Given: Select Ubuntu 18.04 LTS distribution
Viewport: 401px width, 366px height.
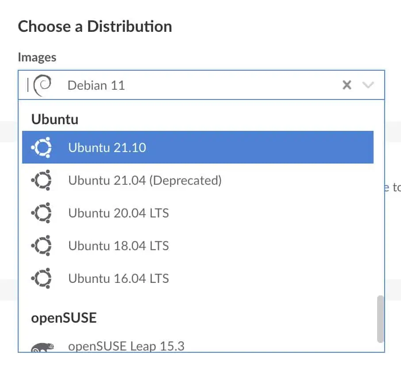Looking at the screenshot, I should click(x=119, y=245).
